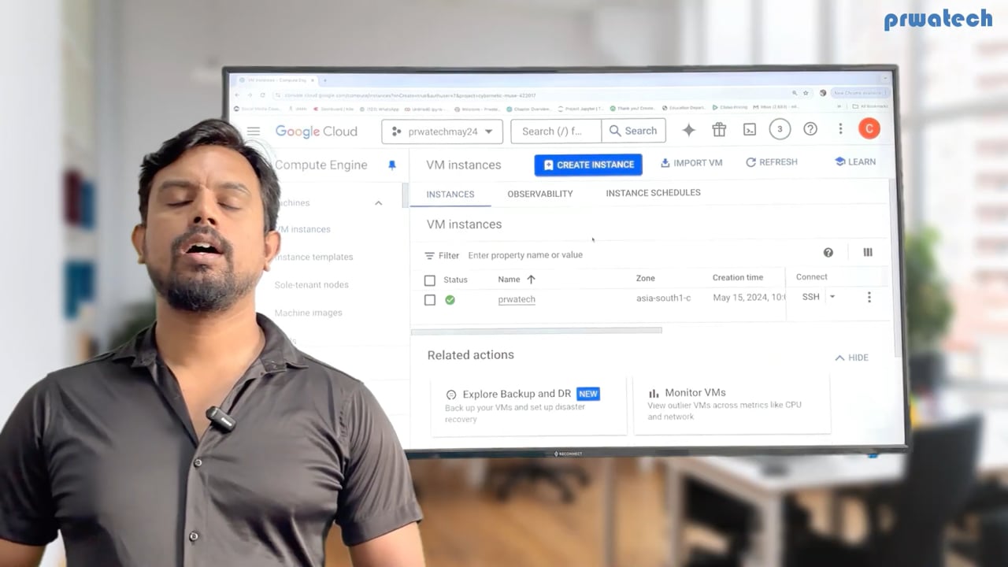Open Explore Backup and DR card
The height and width of the screenshot is (567, 1008).
(528, 405)
